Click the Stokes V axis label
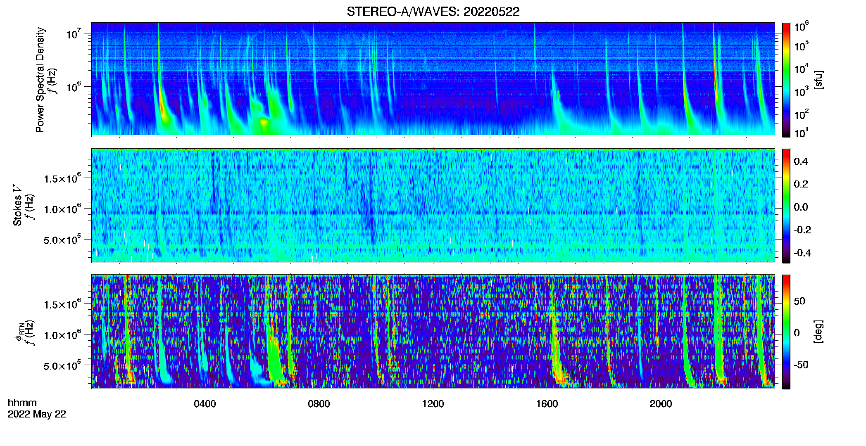This screenshot has width=866, height=446. 17,205
